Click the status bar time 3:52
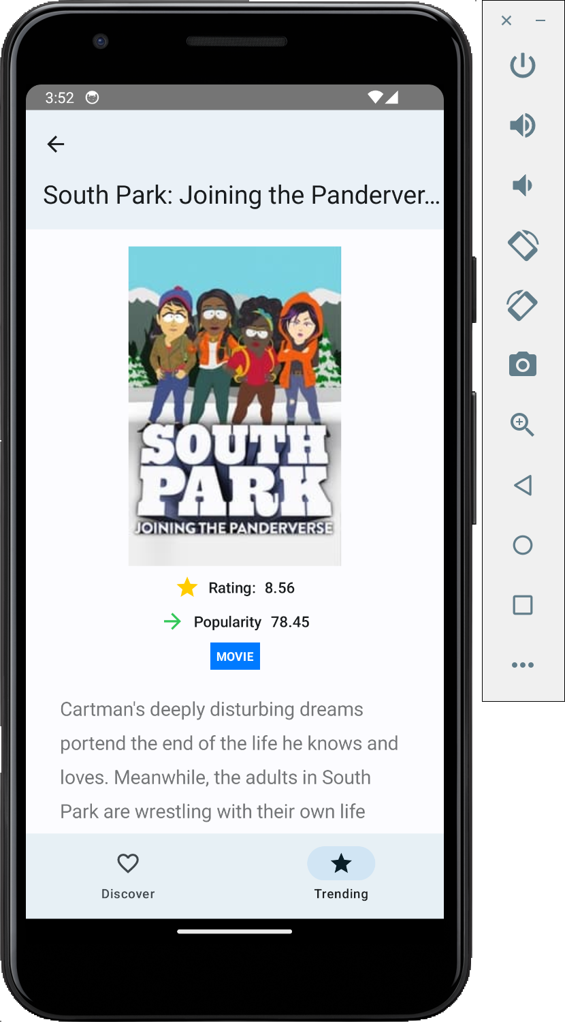The height and width of the screenshot is (1022, 565). (60, 97)
